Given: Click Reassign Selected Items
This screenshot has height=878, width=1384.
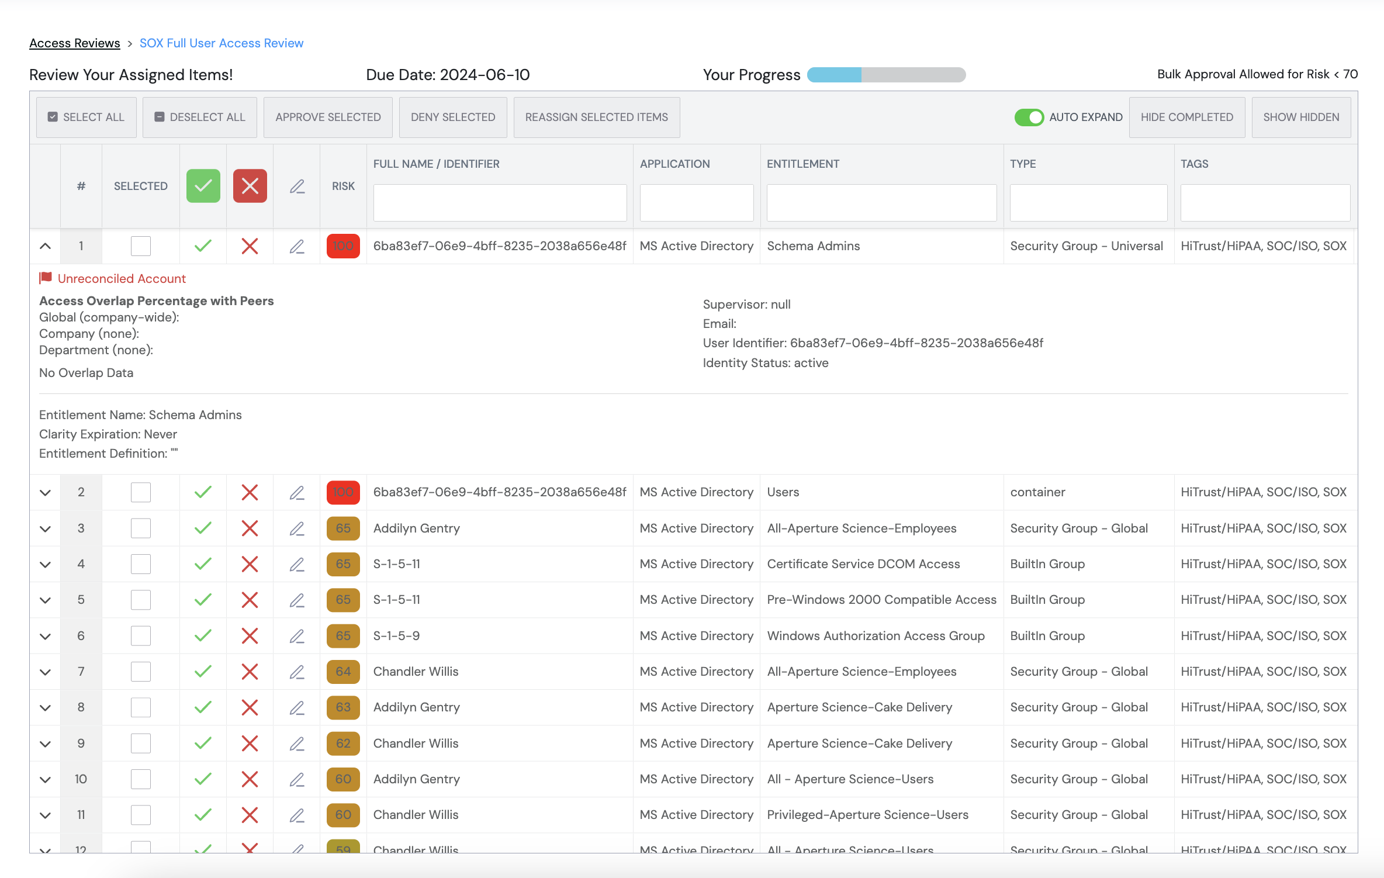Looking at the screenshot, I should click(x=597, y=117).
